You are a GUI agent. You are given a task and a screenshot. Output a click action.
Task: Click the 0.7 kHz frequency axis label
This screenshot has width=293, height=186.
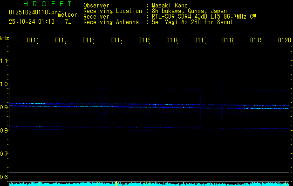4,153
